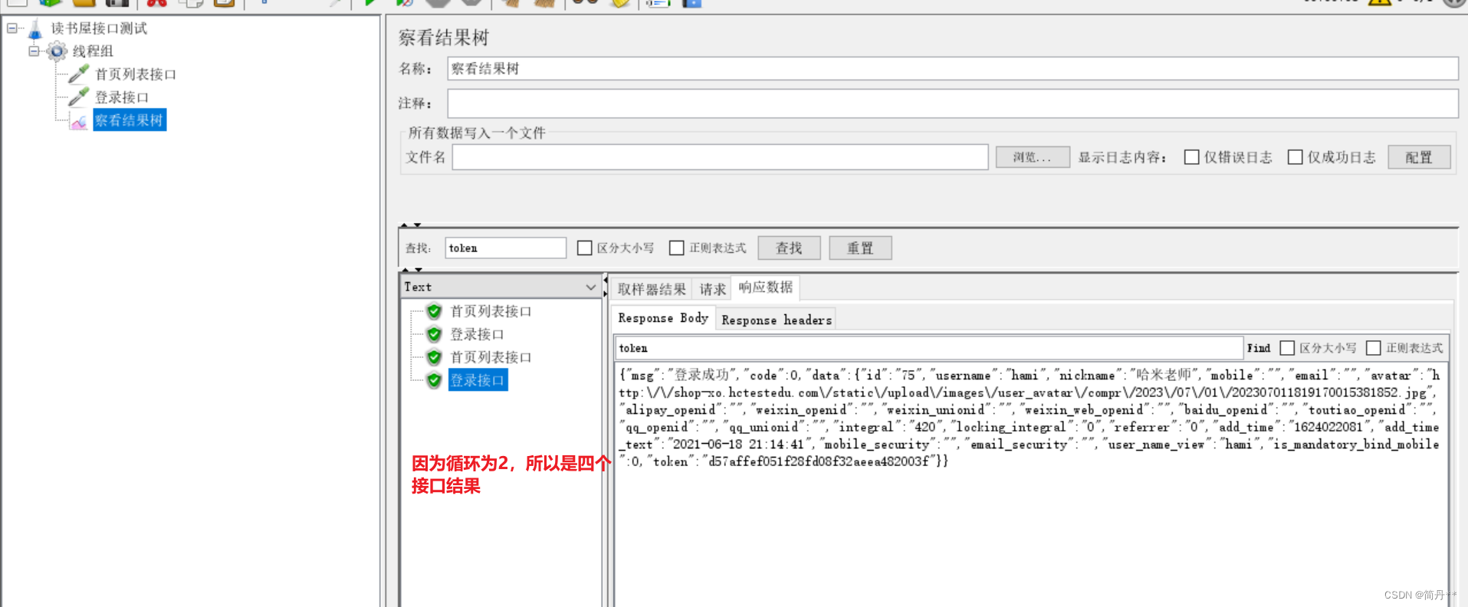Select 登录接口 sampler in test plan tree
The image size is (1468, 607).
pyautogui.click(x=121, y=97)
